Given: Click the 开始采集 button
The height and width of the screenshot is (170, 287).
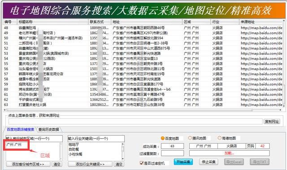Looking at the screenshot, I should point(183,162).
